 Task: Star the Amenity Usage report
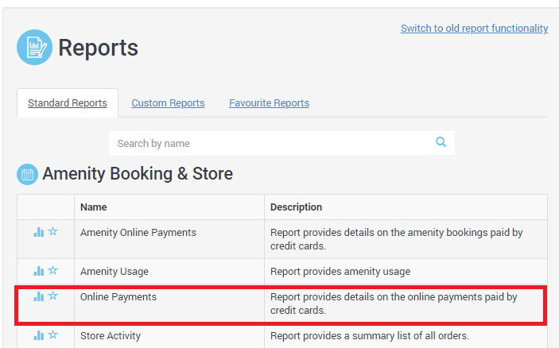coord(52,270)
